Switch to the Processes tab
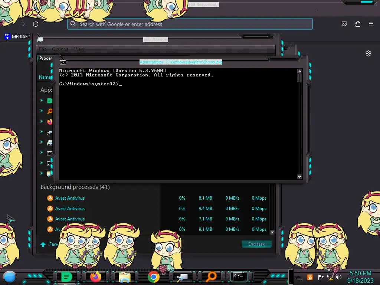The width and height of the screenshot is (380, 285). point(46,58)
